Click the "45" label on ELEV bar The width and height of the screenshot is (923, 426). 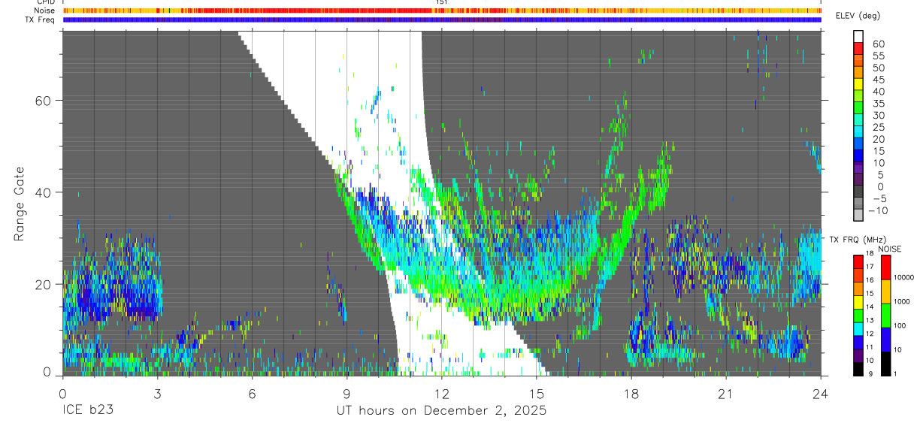pyautogui.click(x=878, y=80)
